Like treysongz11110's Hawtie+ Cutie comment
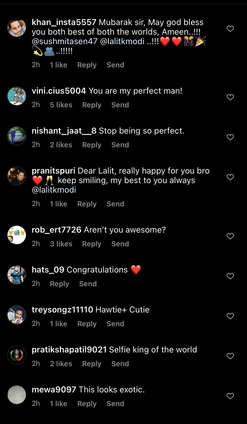The height and width of the screenshot is (424, 247). pyautogui.click(x=230, y=316)
